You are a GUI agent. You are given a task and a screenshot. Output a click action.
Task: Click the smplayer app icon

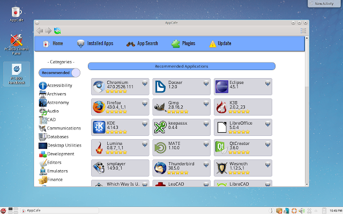point(99,168)
